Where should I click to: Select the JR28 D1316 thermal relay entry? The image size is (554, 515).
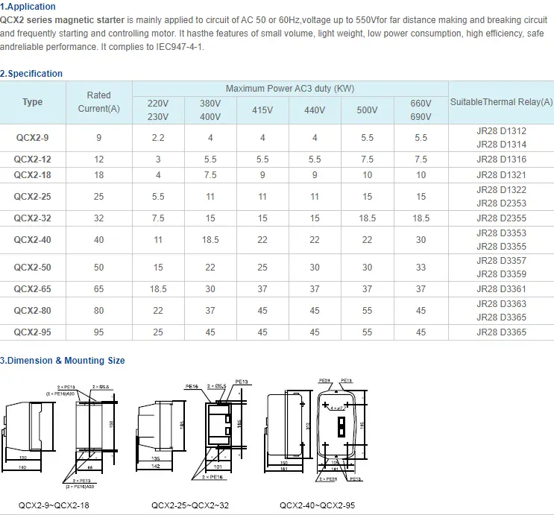click(501, 159)
